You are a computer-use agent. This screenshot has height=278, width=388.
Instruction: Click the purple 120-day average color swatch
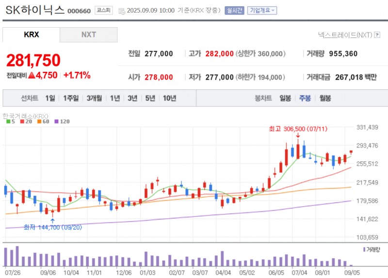57,121
